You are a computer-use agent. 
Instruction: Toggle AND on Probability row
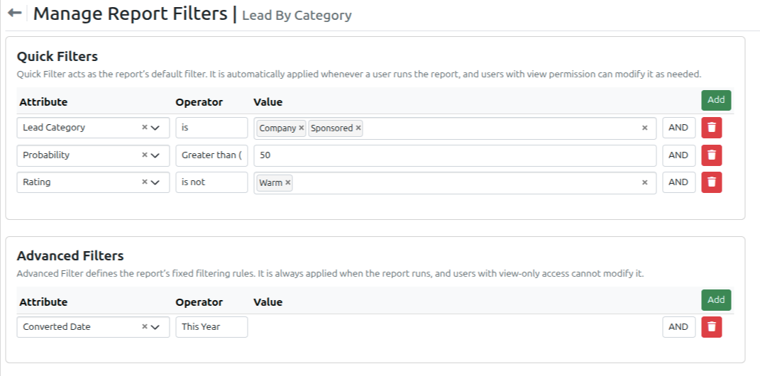pos(678,155)
